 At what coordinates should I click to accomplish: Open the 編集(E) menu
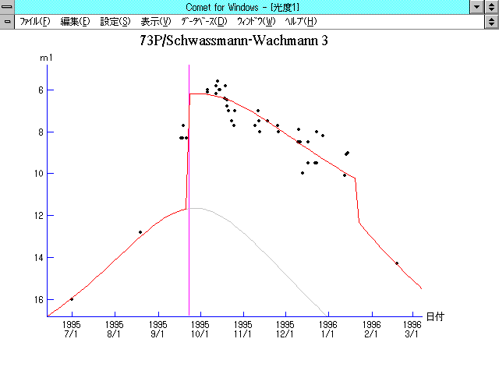(x=75, y=21)
